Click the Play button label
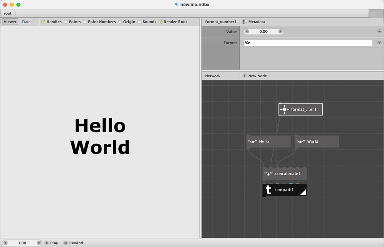 (x=54, y=243)
